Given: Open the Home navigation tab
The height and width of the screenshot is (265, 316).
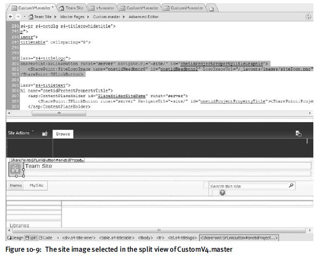Looking at the screenshot, I should pyautogui.click(x=16, y=185).
